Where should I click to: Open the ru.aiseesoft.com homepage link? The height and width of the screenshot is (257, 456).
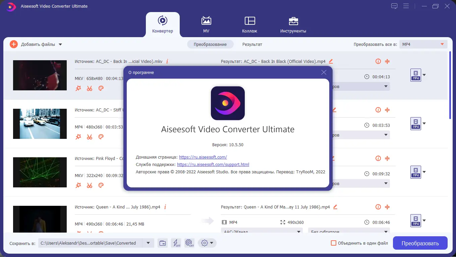point(203,157)
